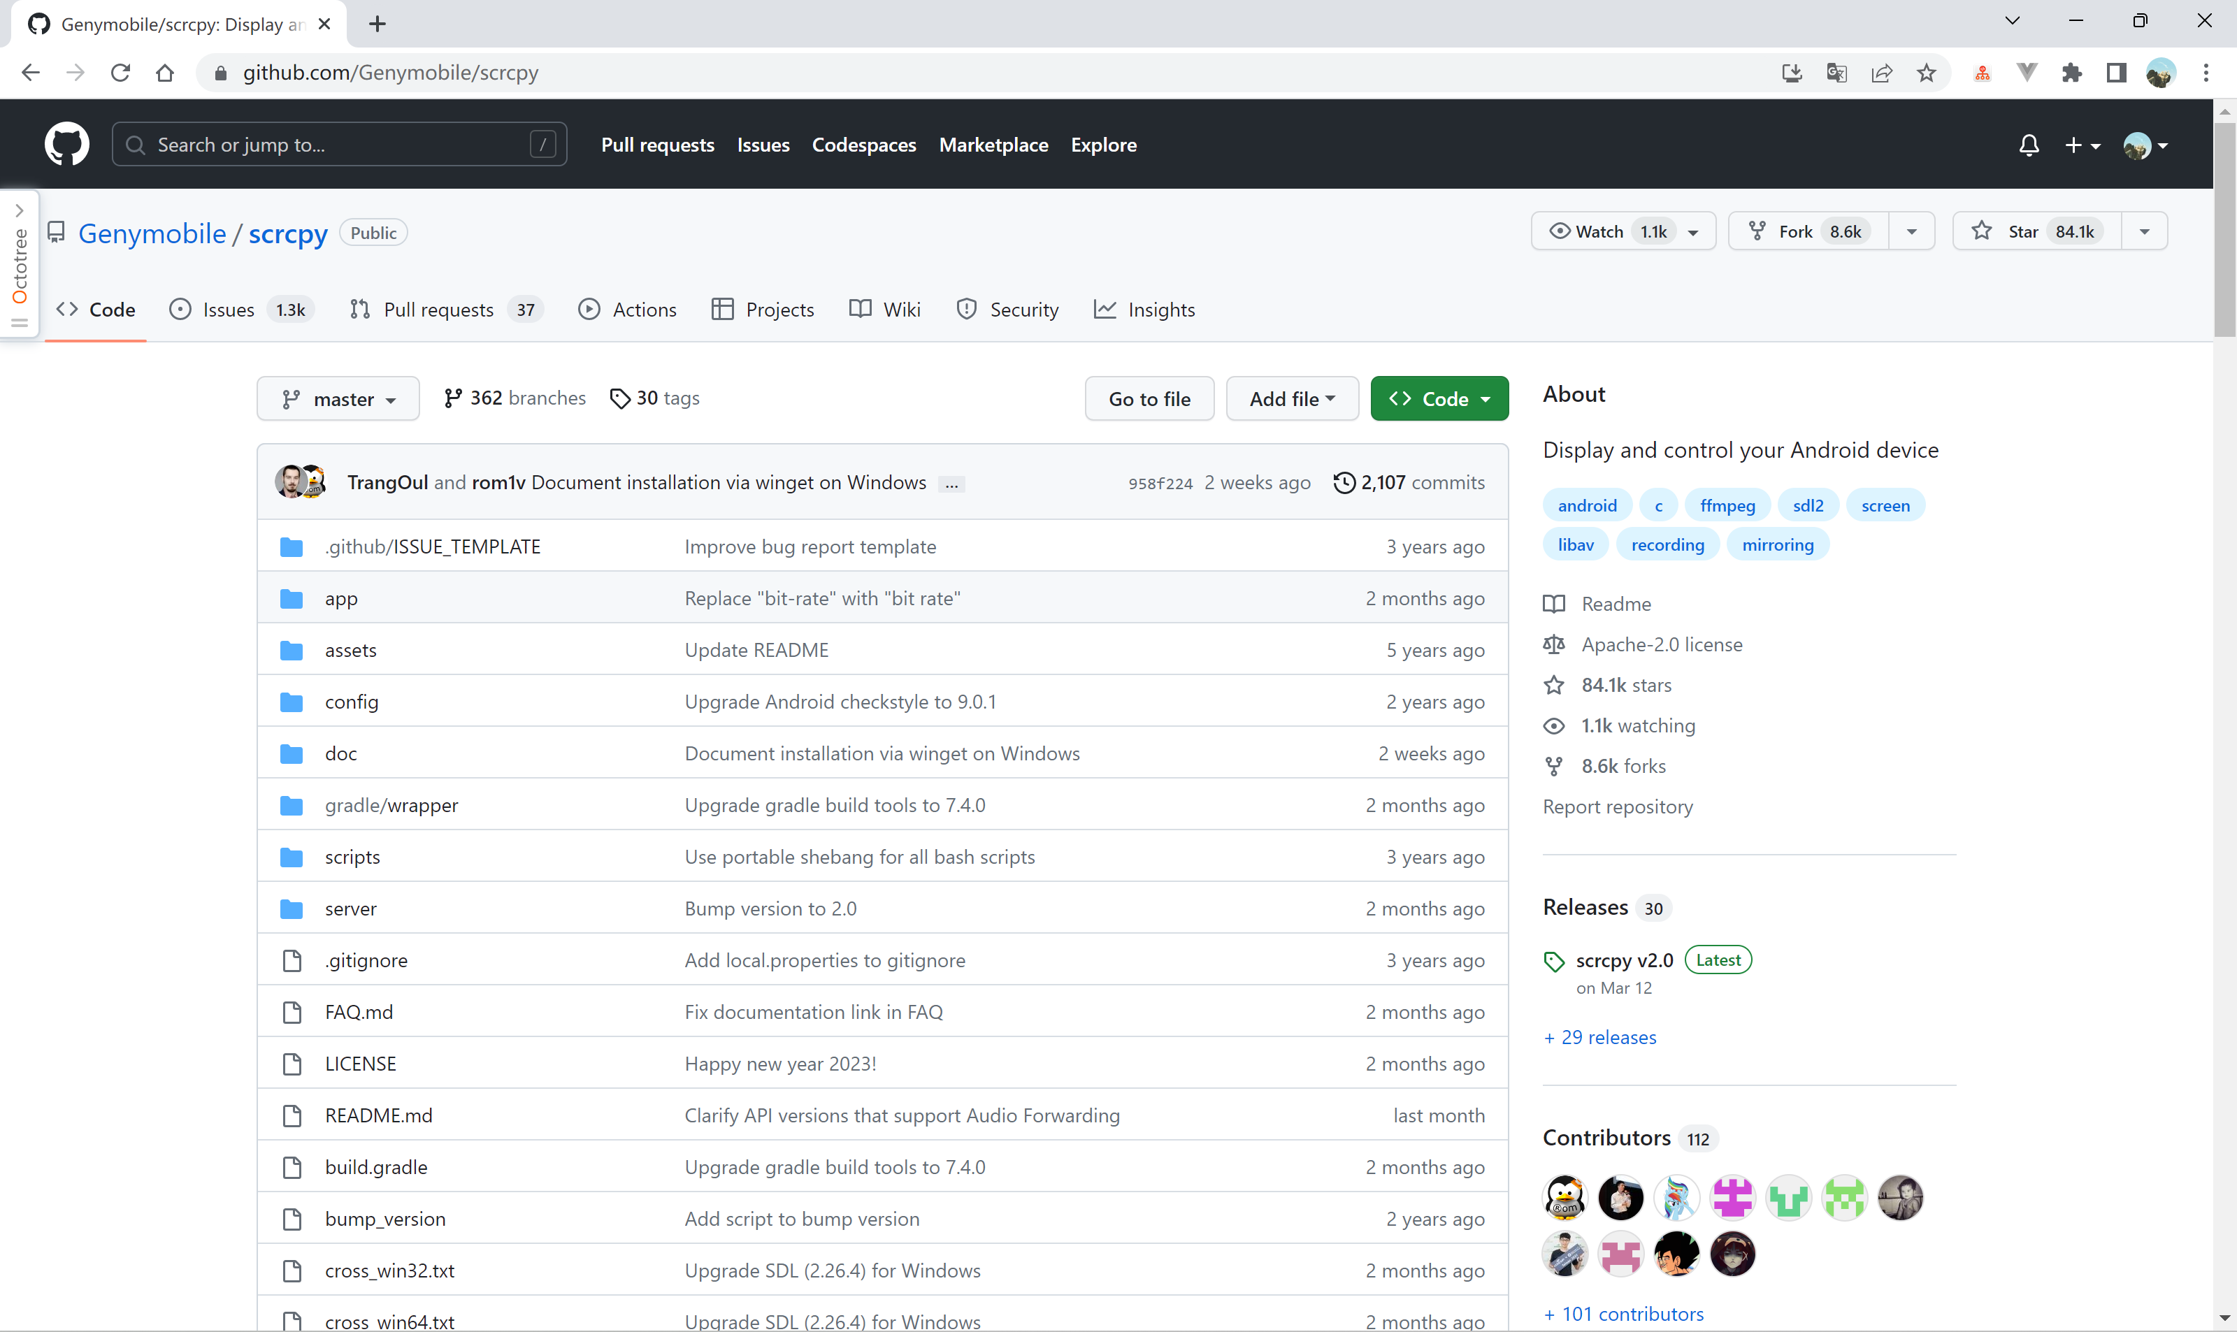The image size is (2237, 1332).
Task: Bookmark this page with the star icon
Action: [1927, 73]
